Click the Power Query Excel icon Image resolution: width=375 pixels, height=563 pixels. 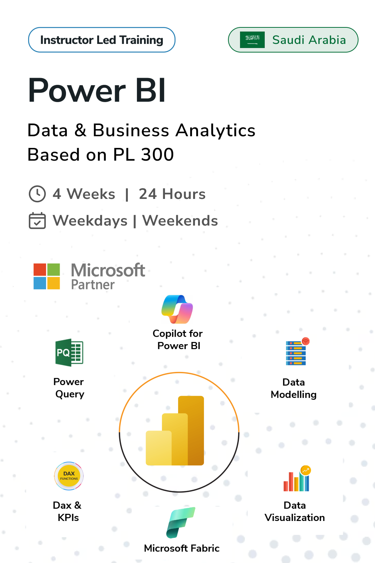69,352
